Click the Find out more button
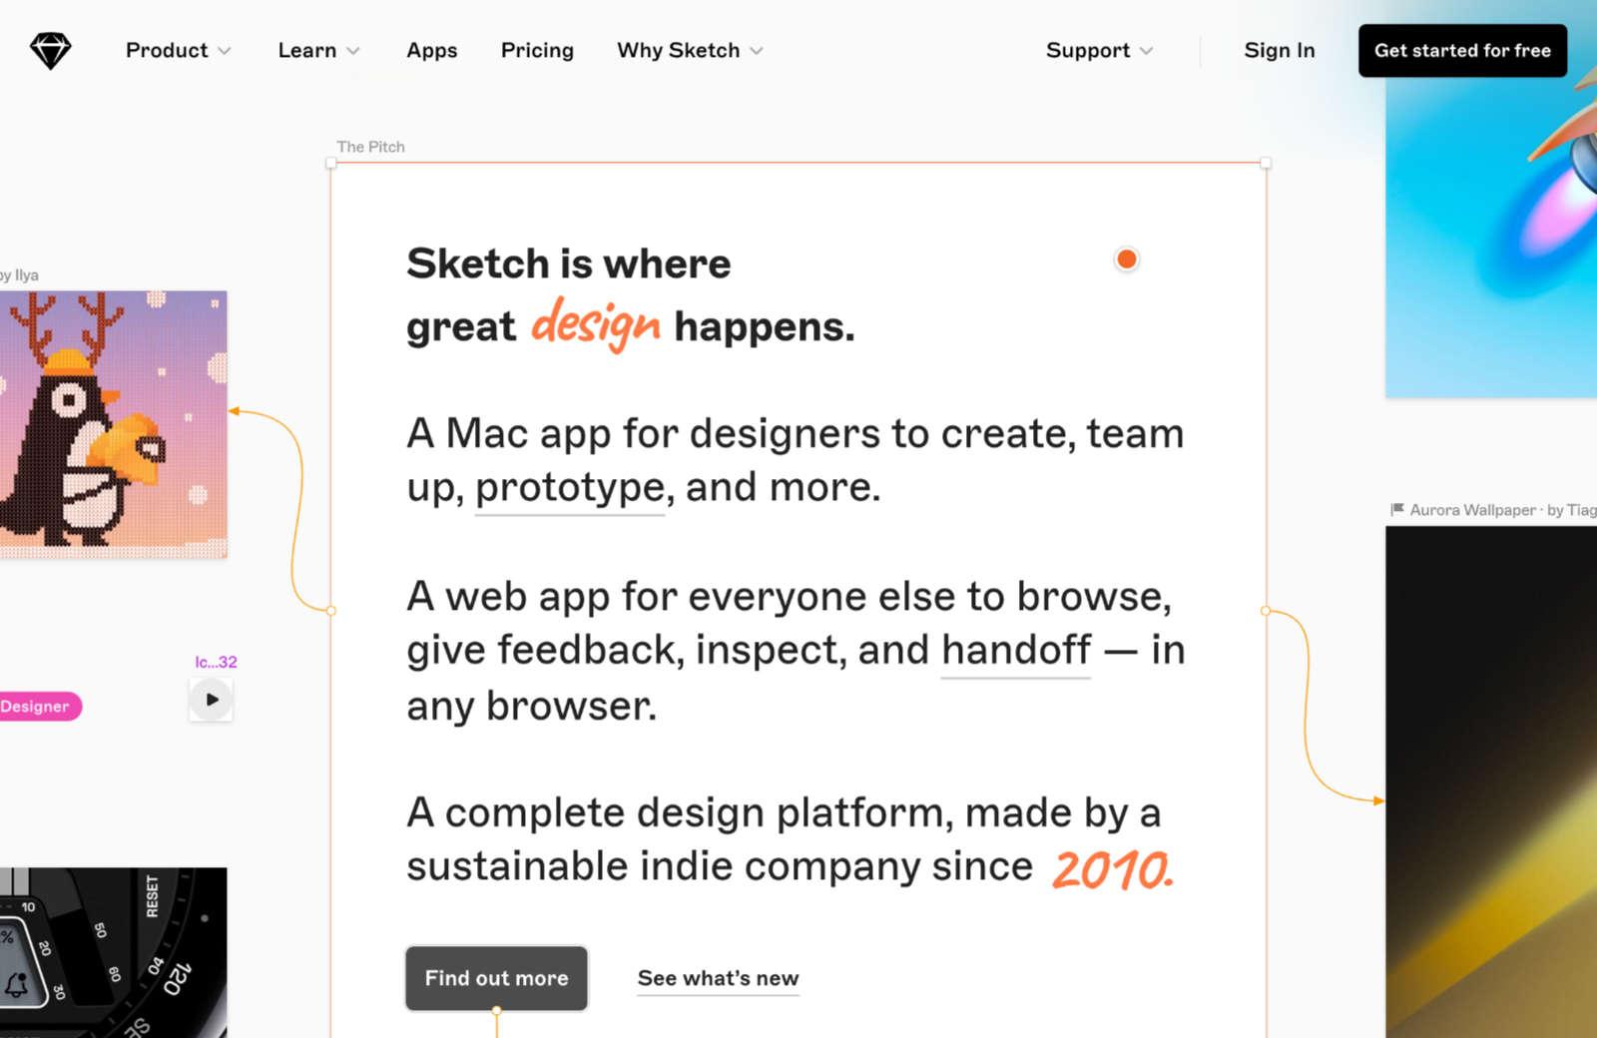This screenshot has height=1038, width=1597. point(496,978)
